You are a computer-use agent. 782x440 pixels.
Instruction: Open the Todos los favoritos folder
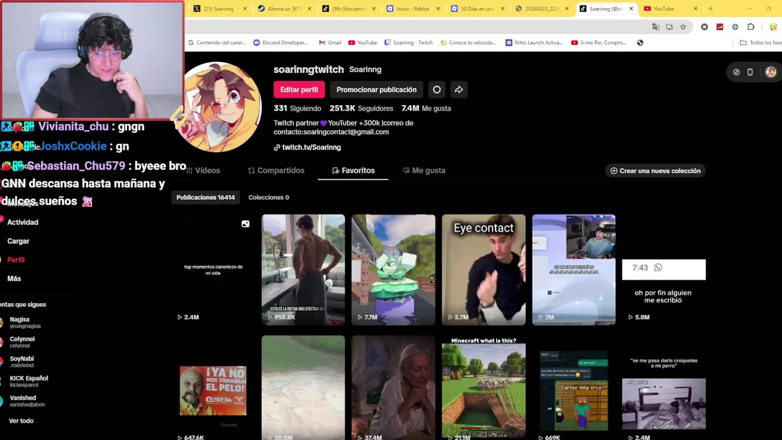click(761, 43)
